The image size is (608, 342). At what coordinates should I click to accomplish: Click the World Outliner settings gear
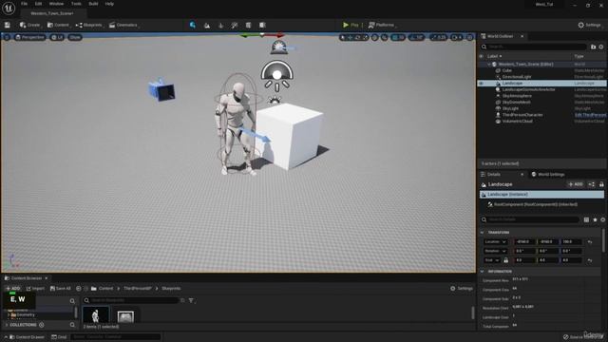click(601, 47)
